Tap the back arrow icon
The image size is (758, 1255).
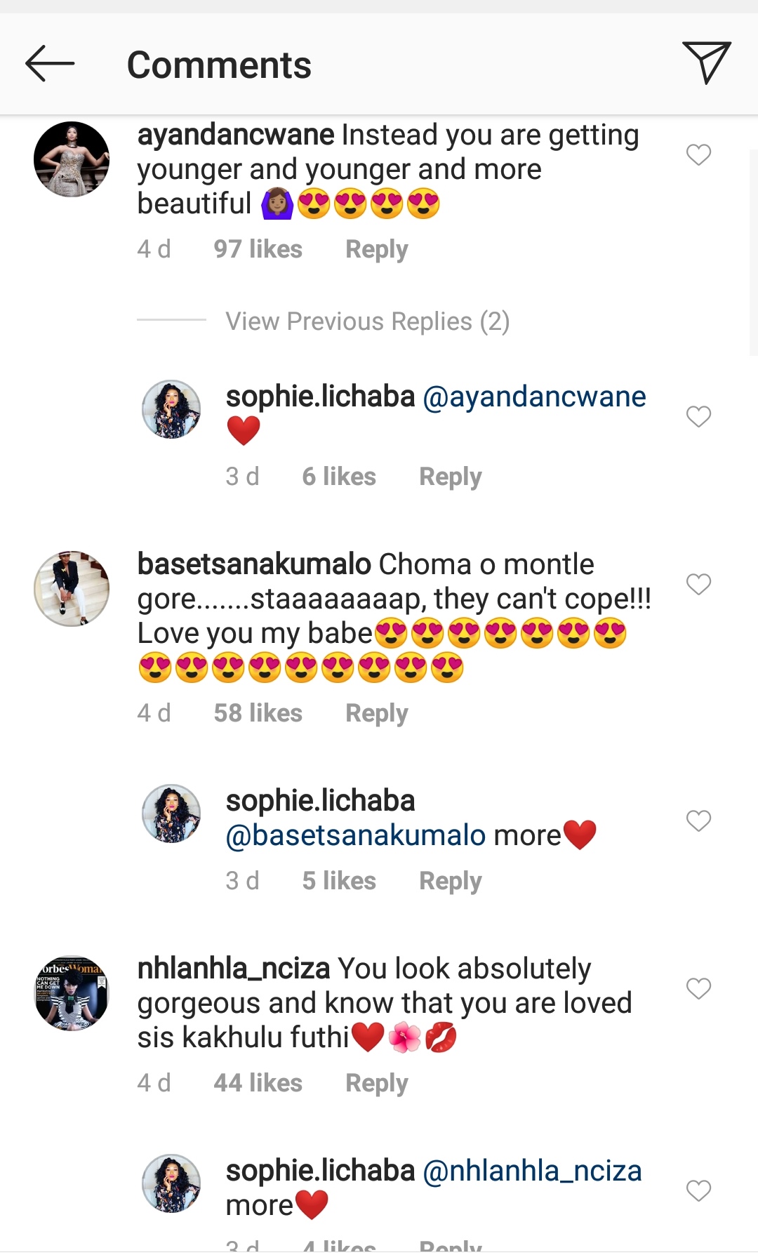tap(50, 64)
